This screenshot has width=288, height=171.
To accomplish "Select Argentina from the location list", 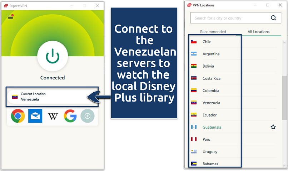I will (x=233, y=54).
